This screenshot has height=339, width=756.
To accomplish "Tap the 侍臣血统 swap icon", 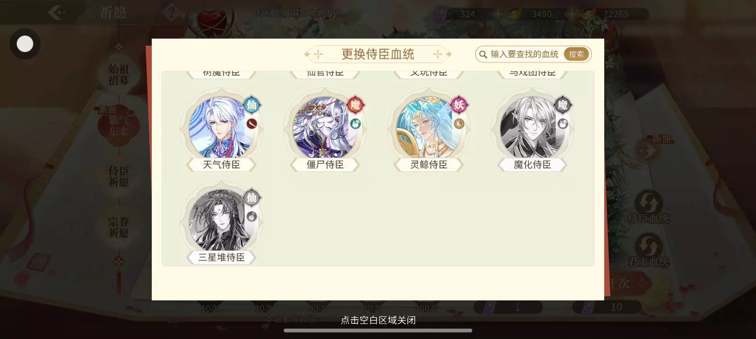I will click(x=649, y=202).
